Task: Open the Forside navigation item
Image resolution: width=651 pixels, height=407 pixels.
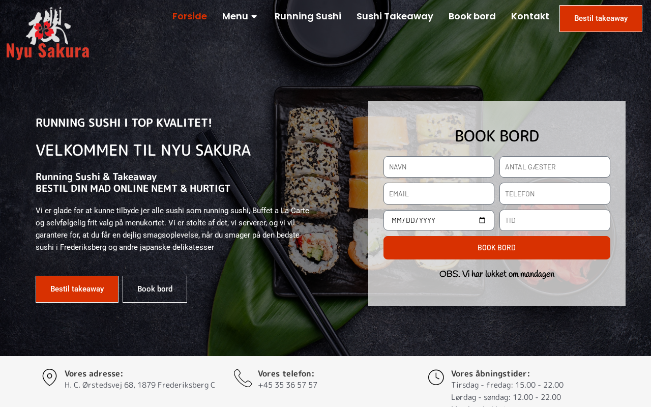Action: tap(190, 16)
